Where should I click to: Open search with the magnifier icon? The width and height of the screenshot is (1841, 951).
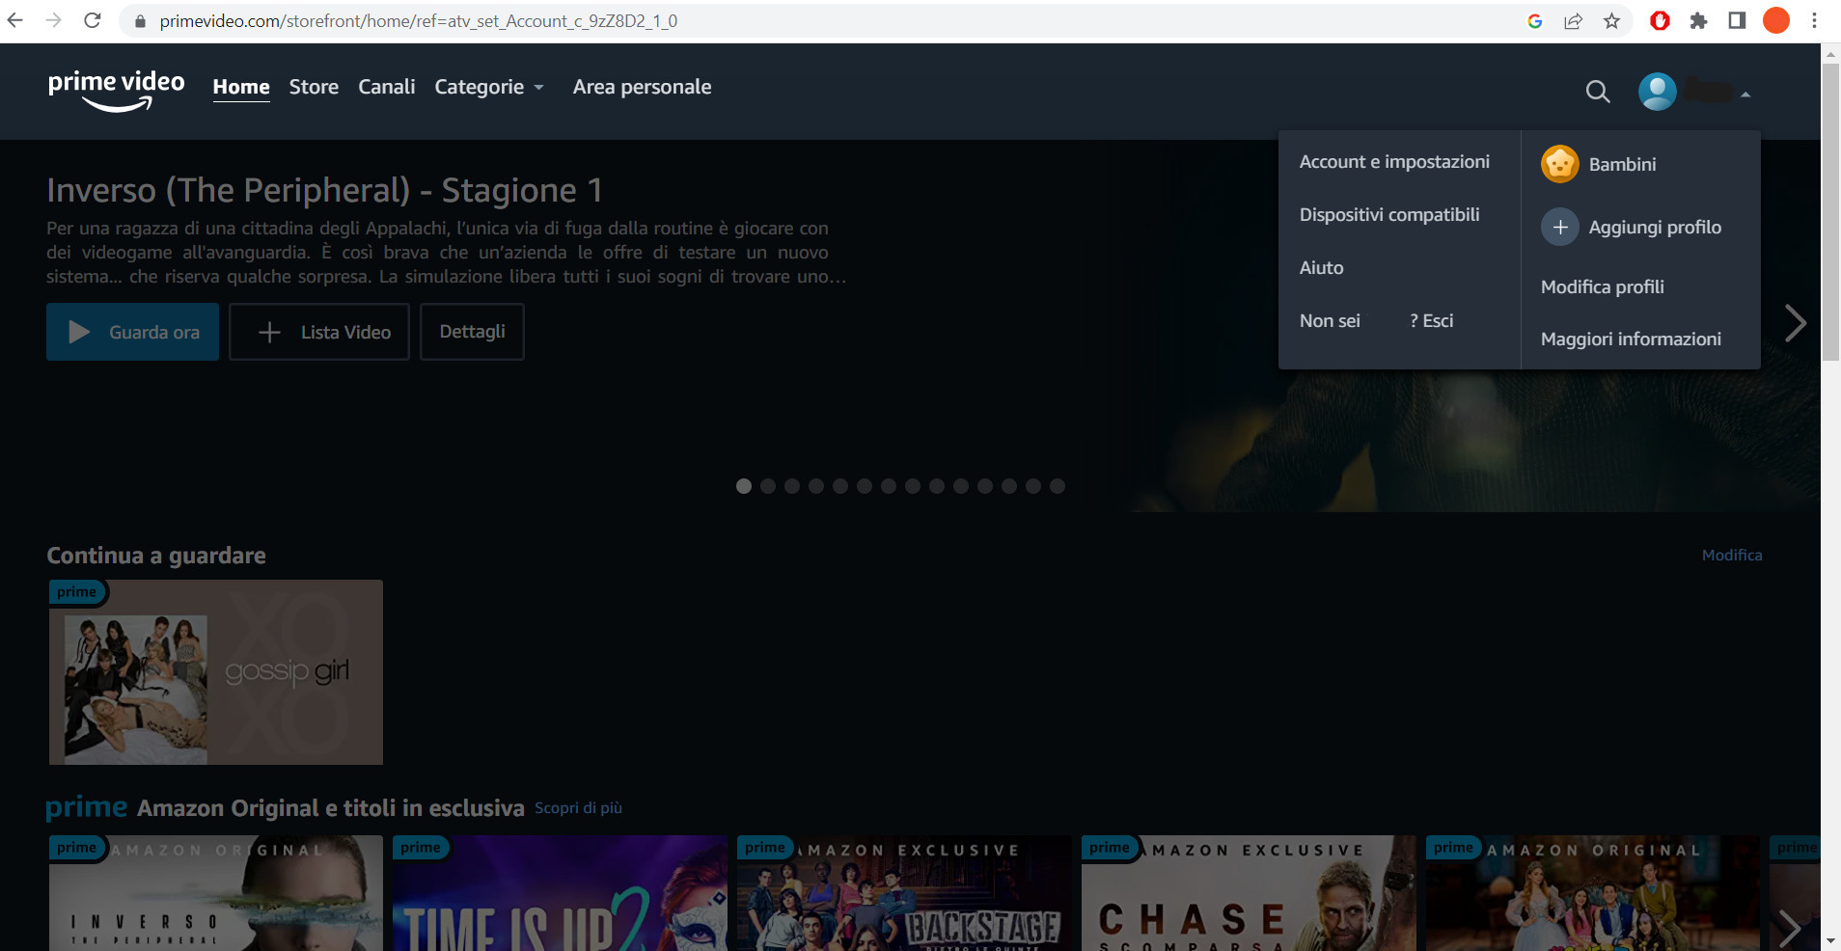(x=1597, y=92)
